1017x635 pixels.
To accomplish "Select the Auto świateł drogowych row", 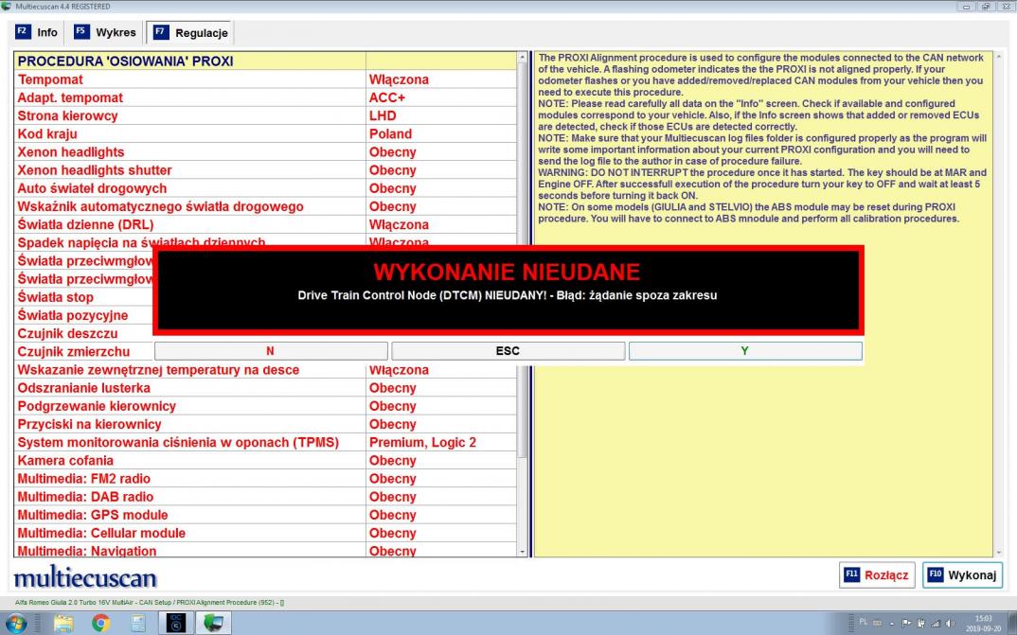I will tap(265, 188).
